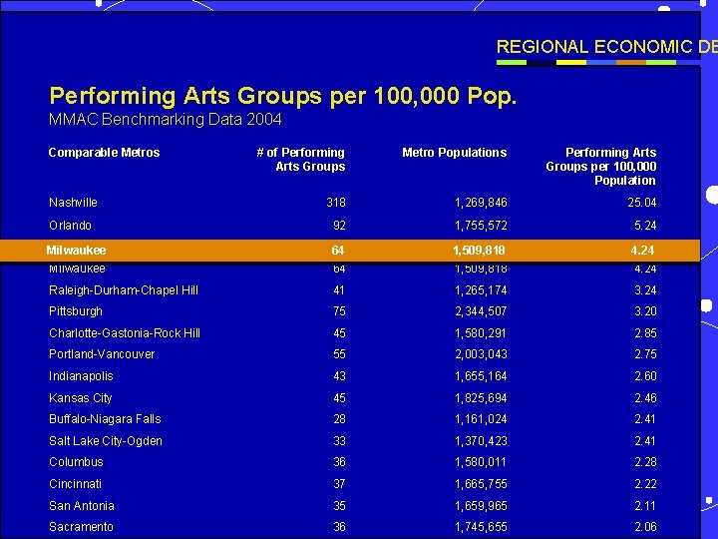This screenshot has height=539, width=718.
Task: Click the slide title 'Performing Arts Groups per 100,000 Pop.'
Action: click(282, 97)
